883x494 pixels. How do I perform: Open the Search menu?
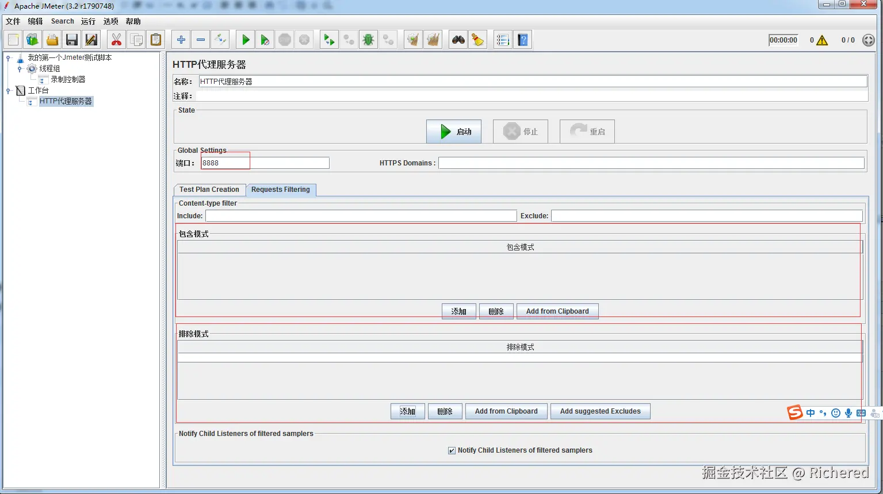62,21
